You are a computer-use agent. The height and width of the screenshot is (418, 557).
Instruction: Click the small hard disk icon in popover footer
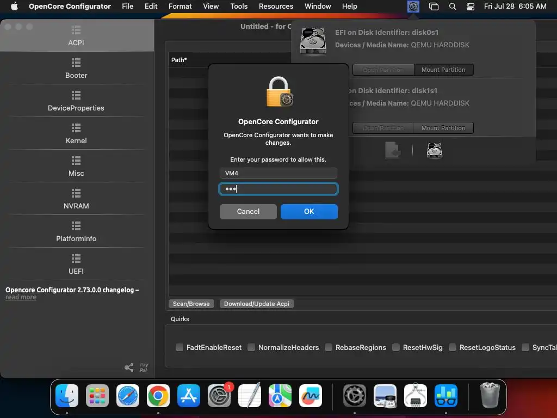pyautogui.click(x=434, y=150)
